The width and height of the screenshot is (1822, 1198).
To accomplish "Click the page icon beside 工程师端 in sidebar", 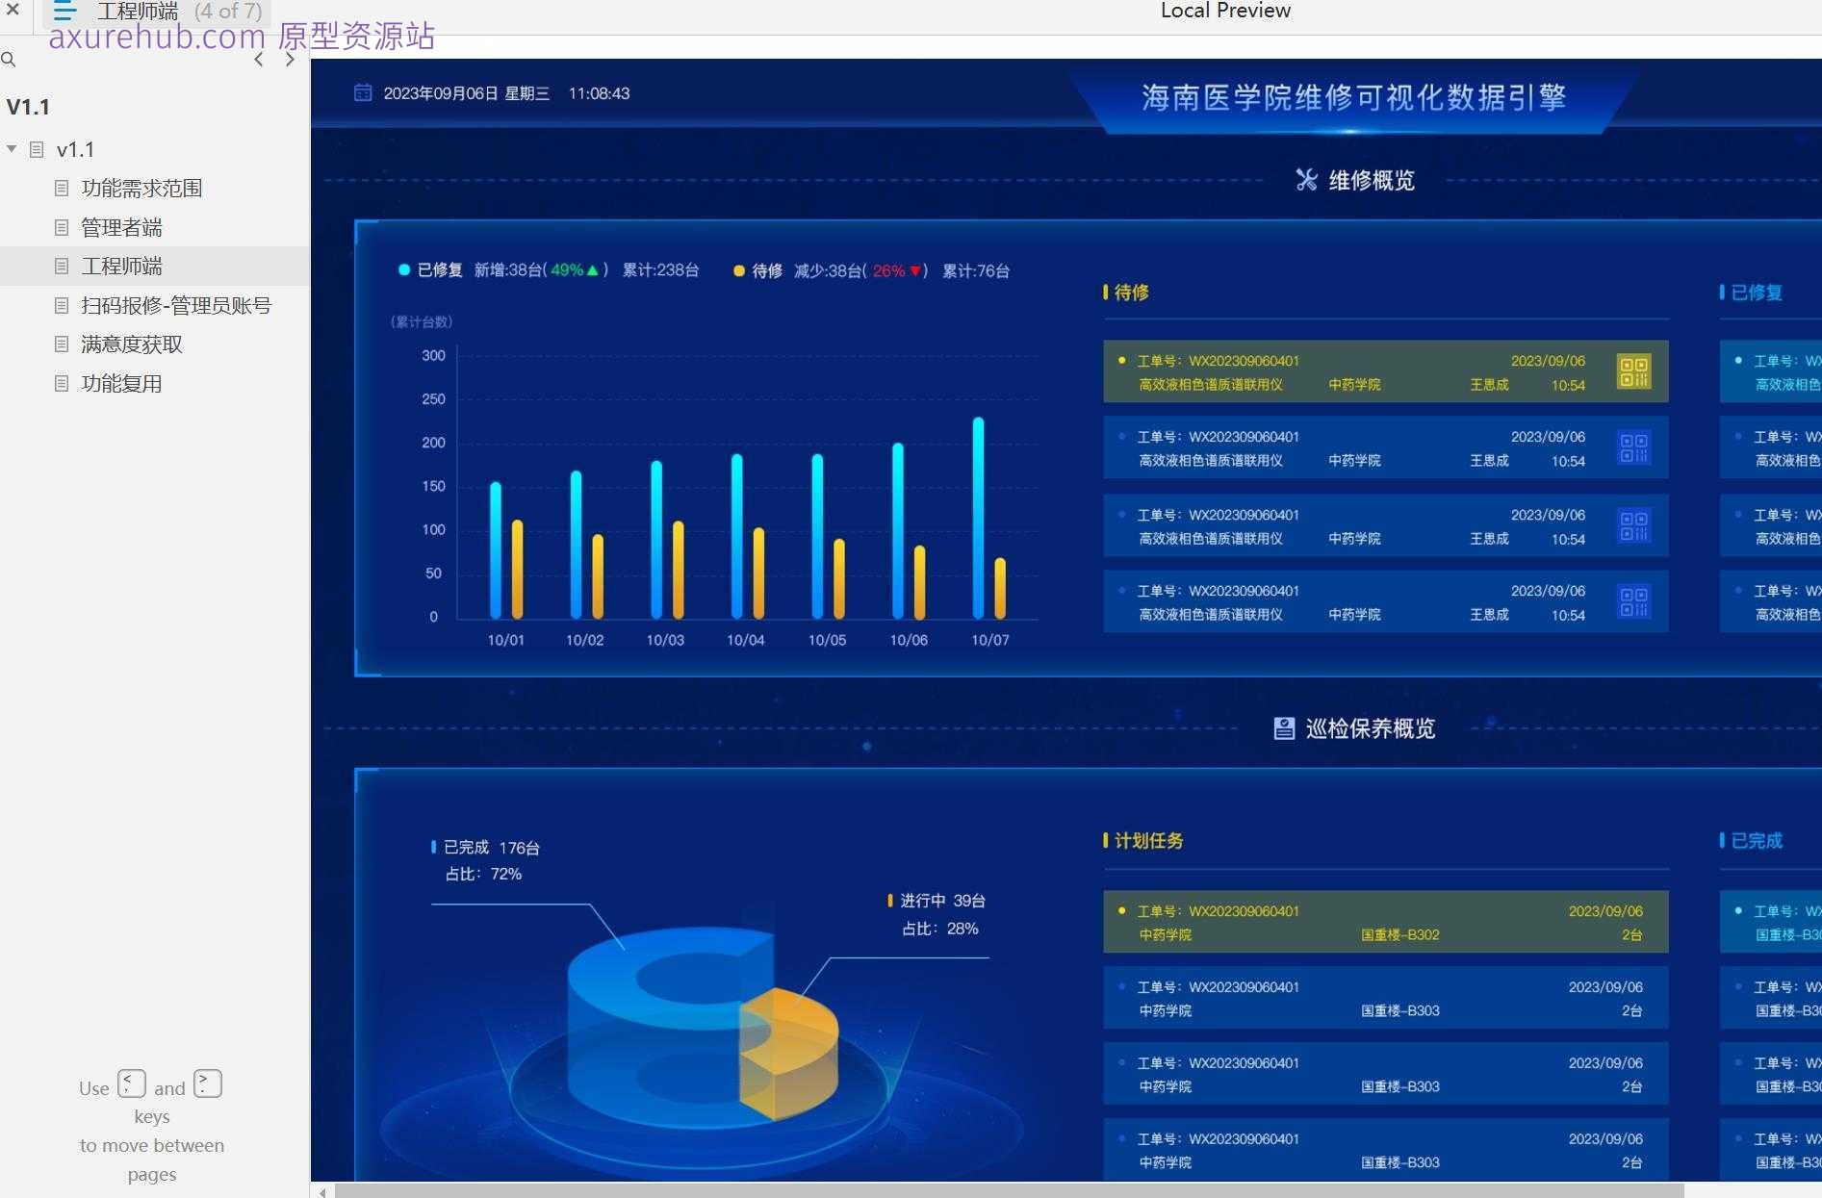I will 62,266.
